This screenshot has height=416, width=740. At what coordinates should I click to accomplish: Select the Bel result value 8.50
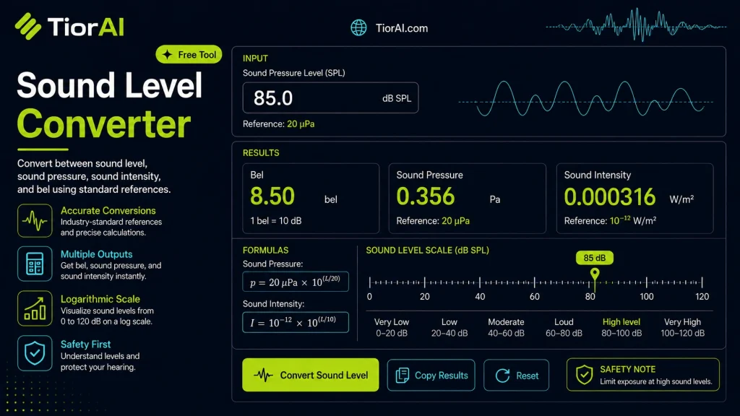point(272,196)
